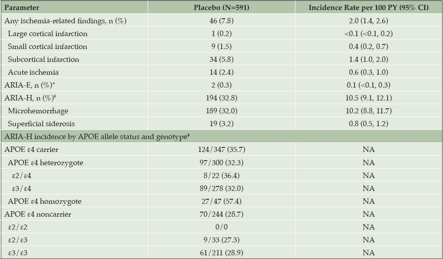Select APOE ε4 noncarrier value 70/244 (28.7)

pos(221,214)
